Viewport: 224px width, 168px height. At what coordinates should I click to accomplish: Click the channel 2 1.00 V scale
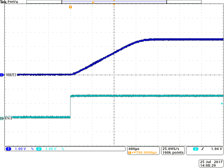[51, 149]
